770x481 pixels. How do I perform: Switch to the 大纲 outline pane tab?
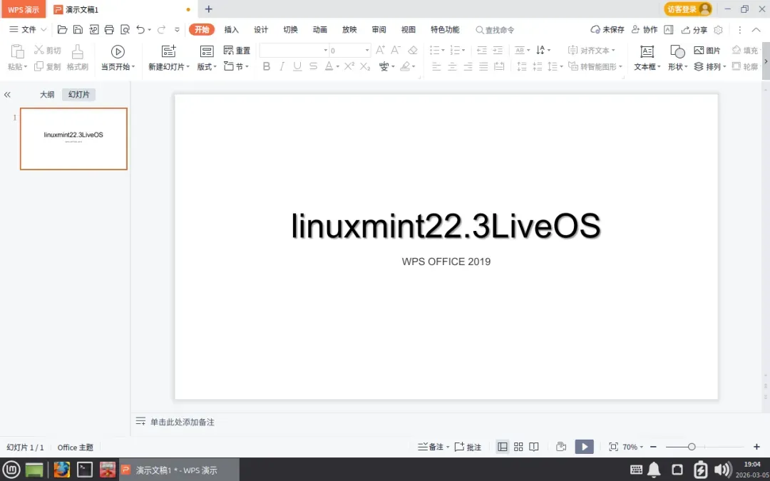pos(47,94)
